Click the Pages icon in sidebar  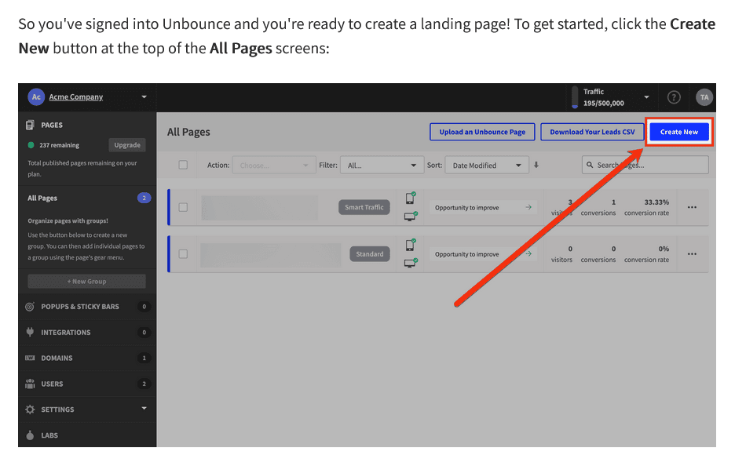coord(30,124)
